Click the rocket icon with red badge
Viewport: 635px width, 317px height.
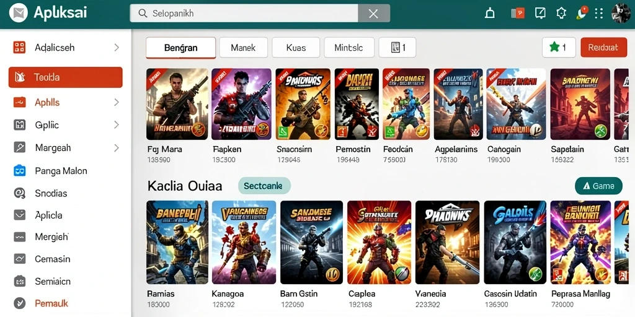(582, 13)
